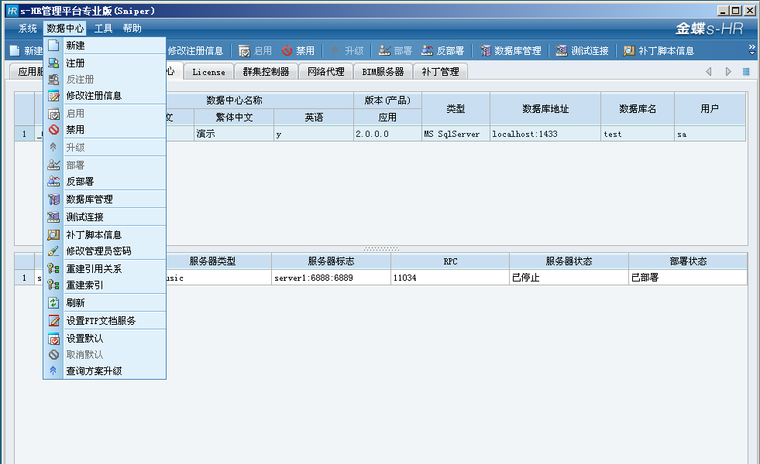760x464 pixels.
Task: Open the 帮助 menu
Action: click(132, 29)
